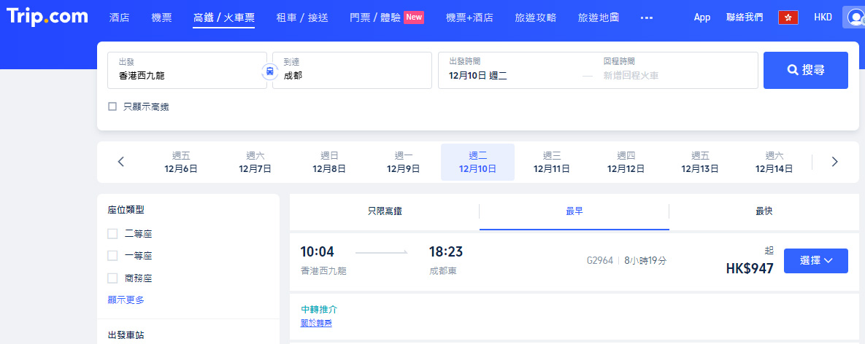Open more navigation options ellipsis
This screenshot has height=344, width=865.
point(646,17)
